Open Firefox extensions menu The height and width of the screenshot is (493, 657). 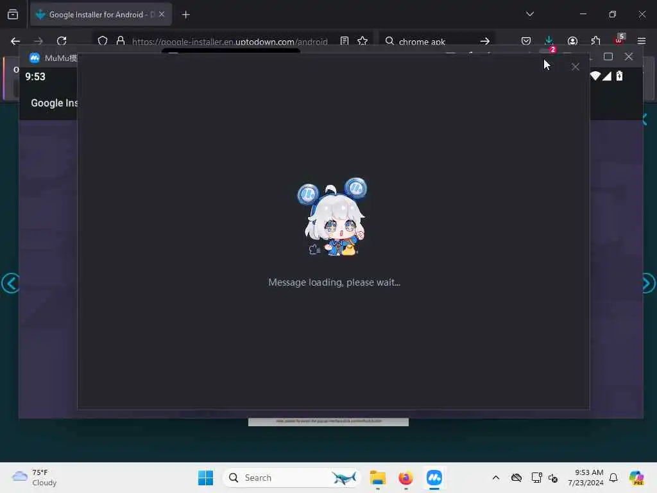[596, 41]
